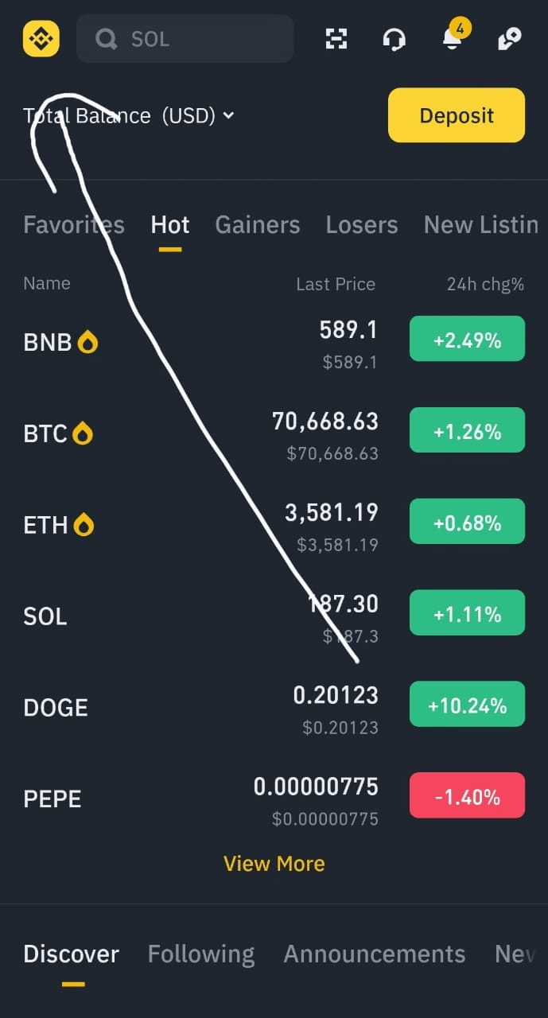548x1018 pixels.
Task: Tap the flame icon beside BTC
Action: [83, 433]
